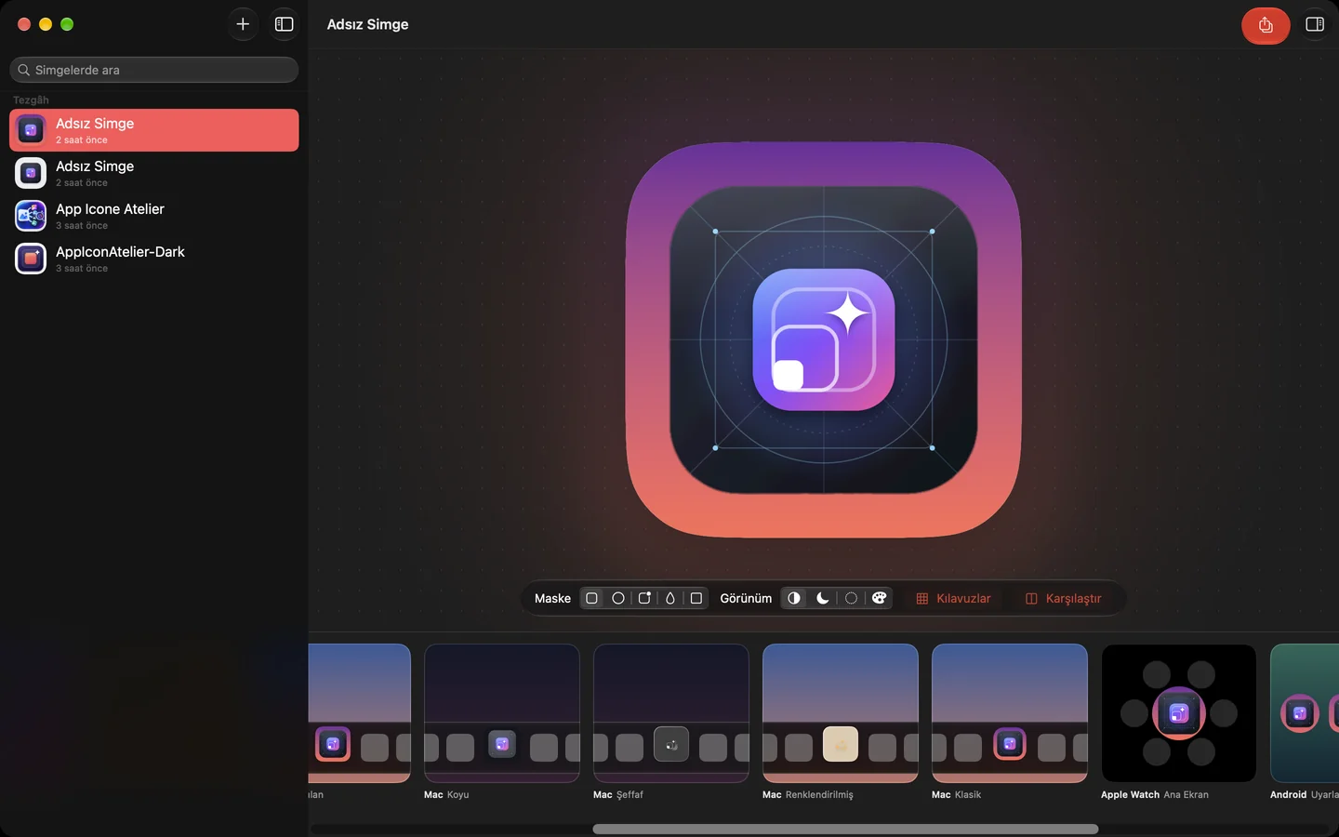This screenshot has width=1339, height=837.
Task: Select the Mac Klasik preview thumbnail
Action: click(1010, 713)
